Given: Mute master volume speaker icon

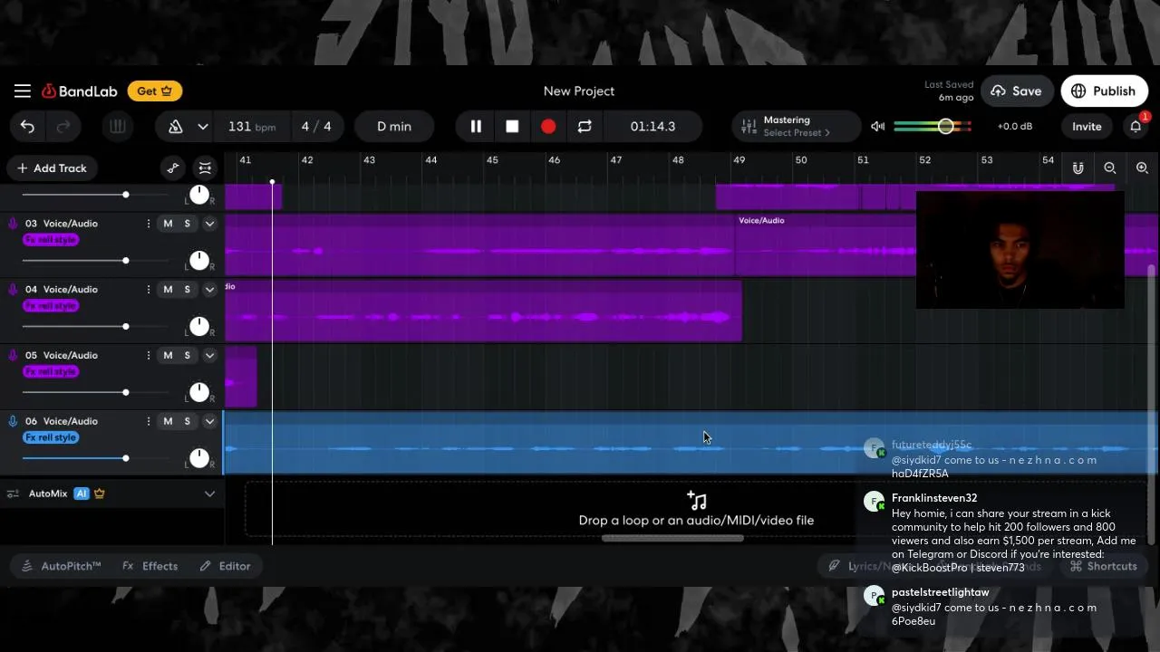Looking at the screenshot, I should click(877, 127).
